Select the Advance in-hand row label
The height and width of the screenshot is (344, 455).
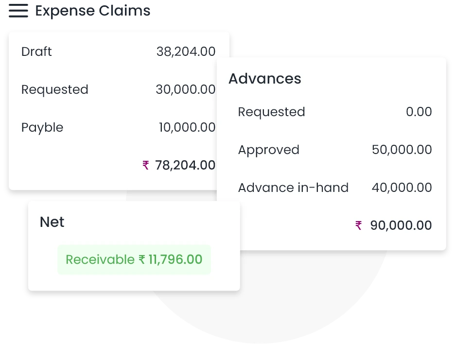[x=293, y=188]
